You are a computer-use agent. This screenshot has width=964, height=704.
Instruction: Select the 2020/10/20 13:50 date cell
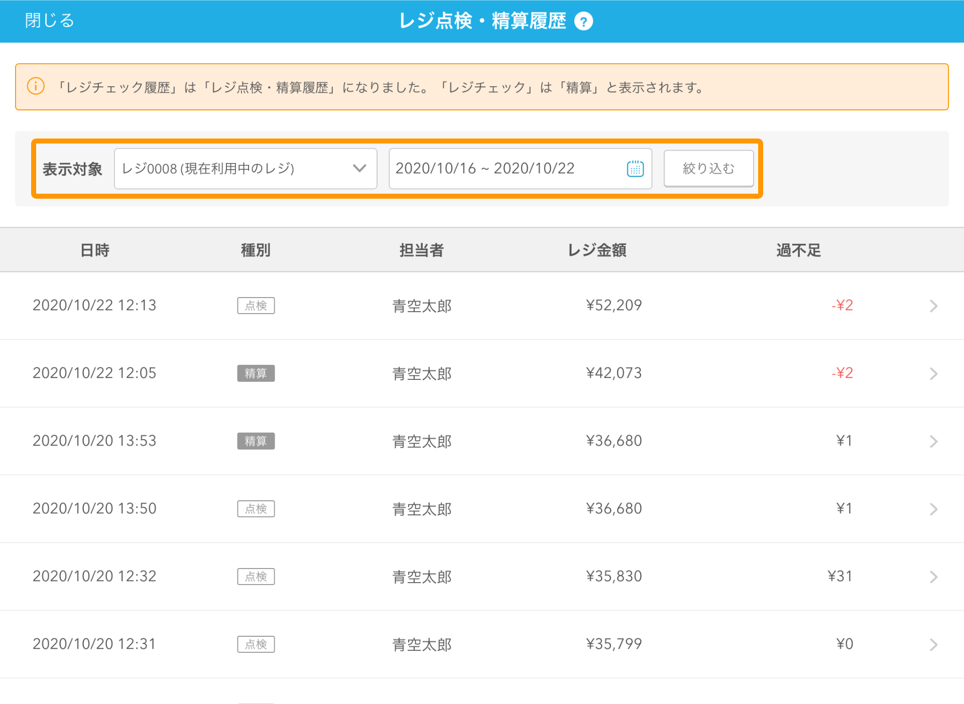click(x=94, y=508)
